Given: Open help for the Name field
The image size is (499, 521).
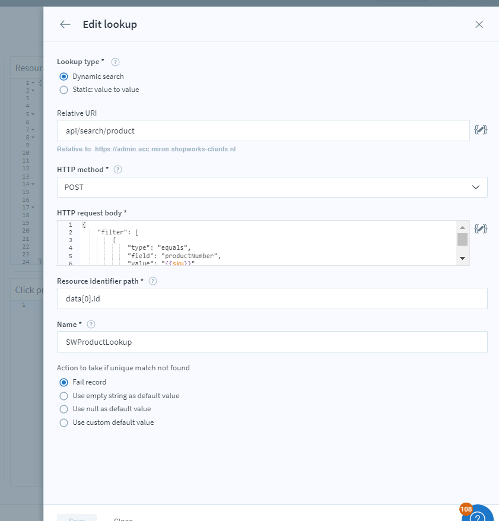Looking at the screenshot, I should (x=91, y=324).
